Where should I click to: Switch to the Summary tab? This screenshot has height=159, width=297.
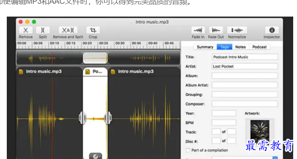205,47
